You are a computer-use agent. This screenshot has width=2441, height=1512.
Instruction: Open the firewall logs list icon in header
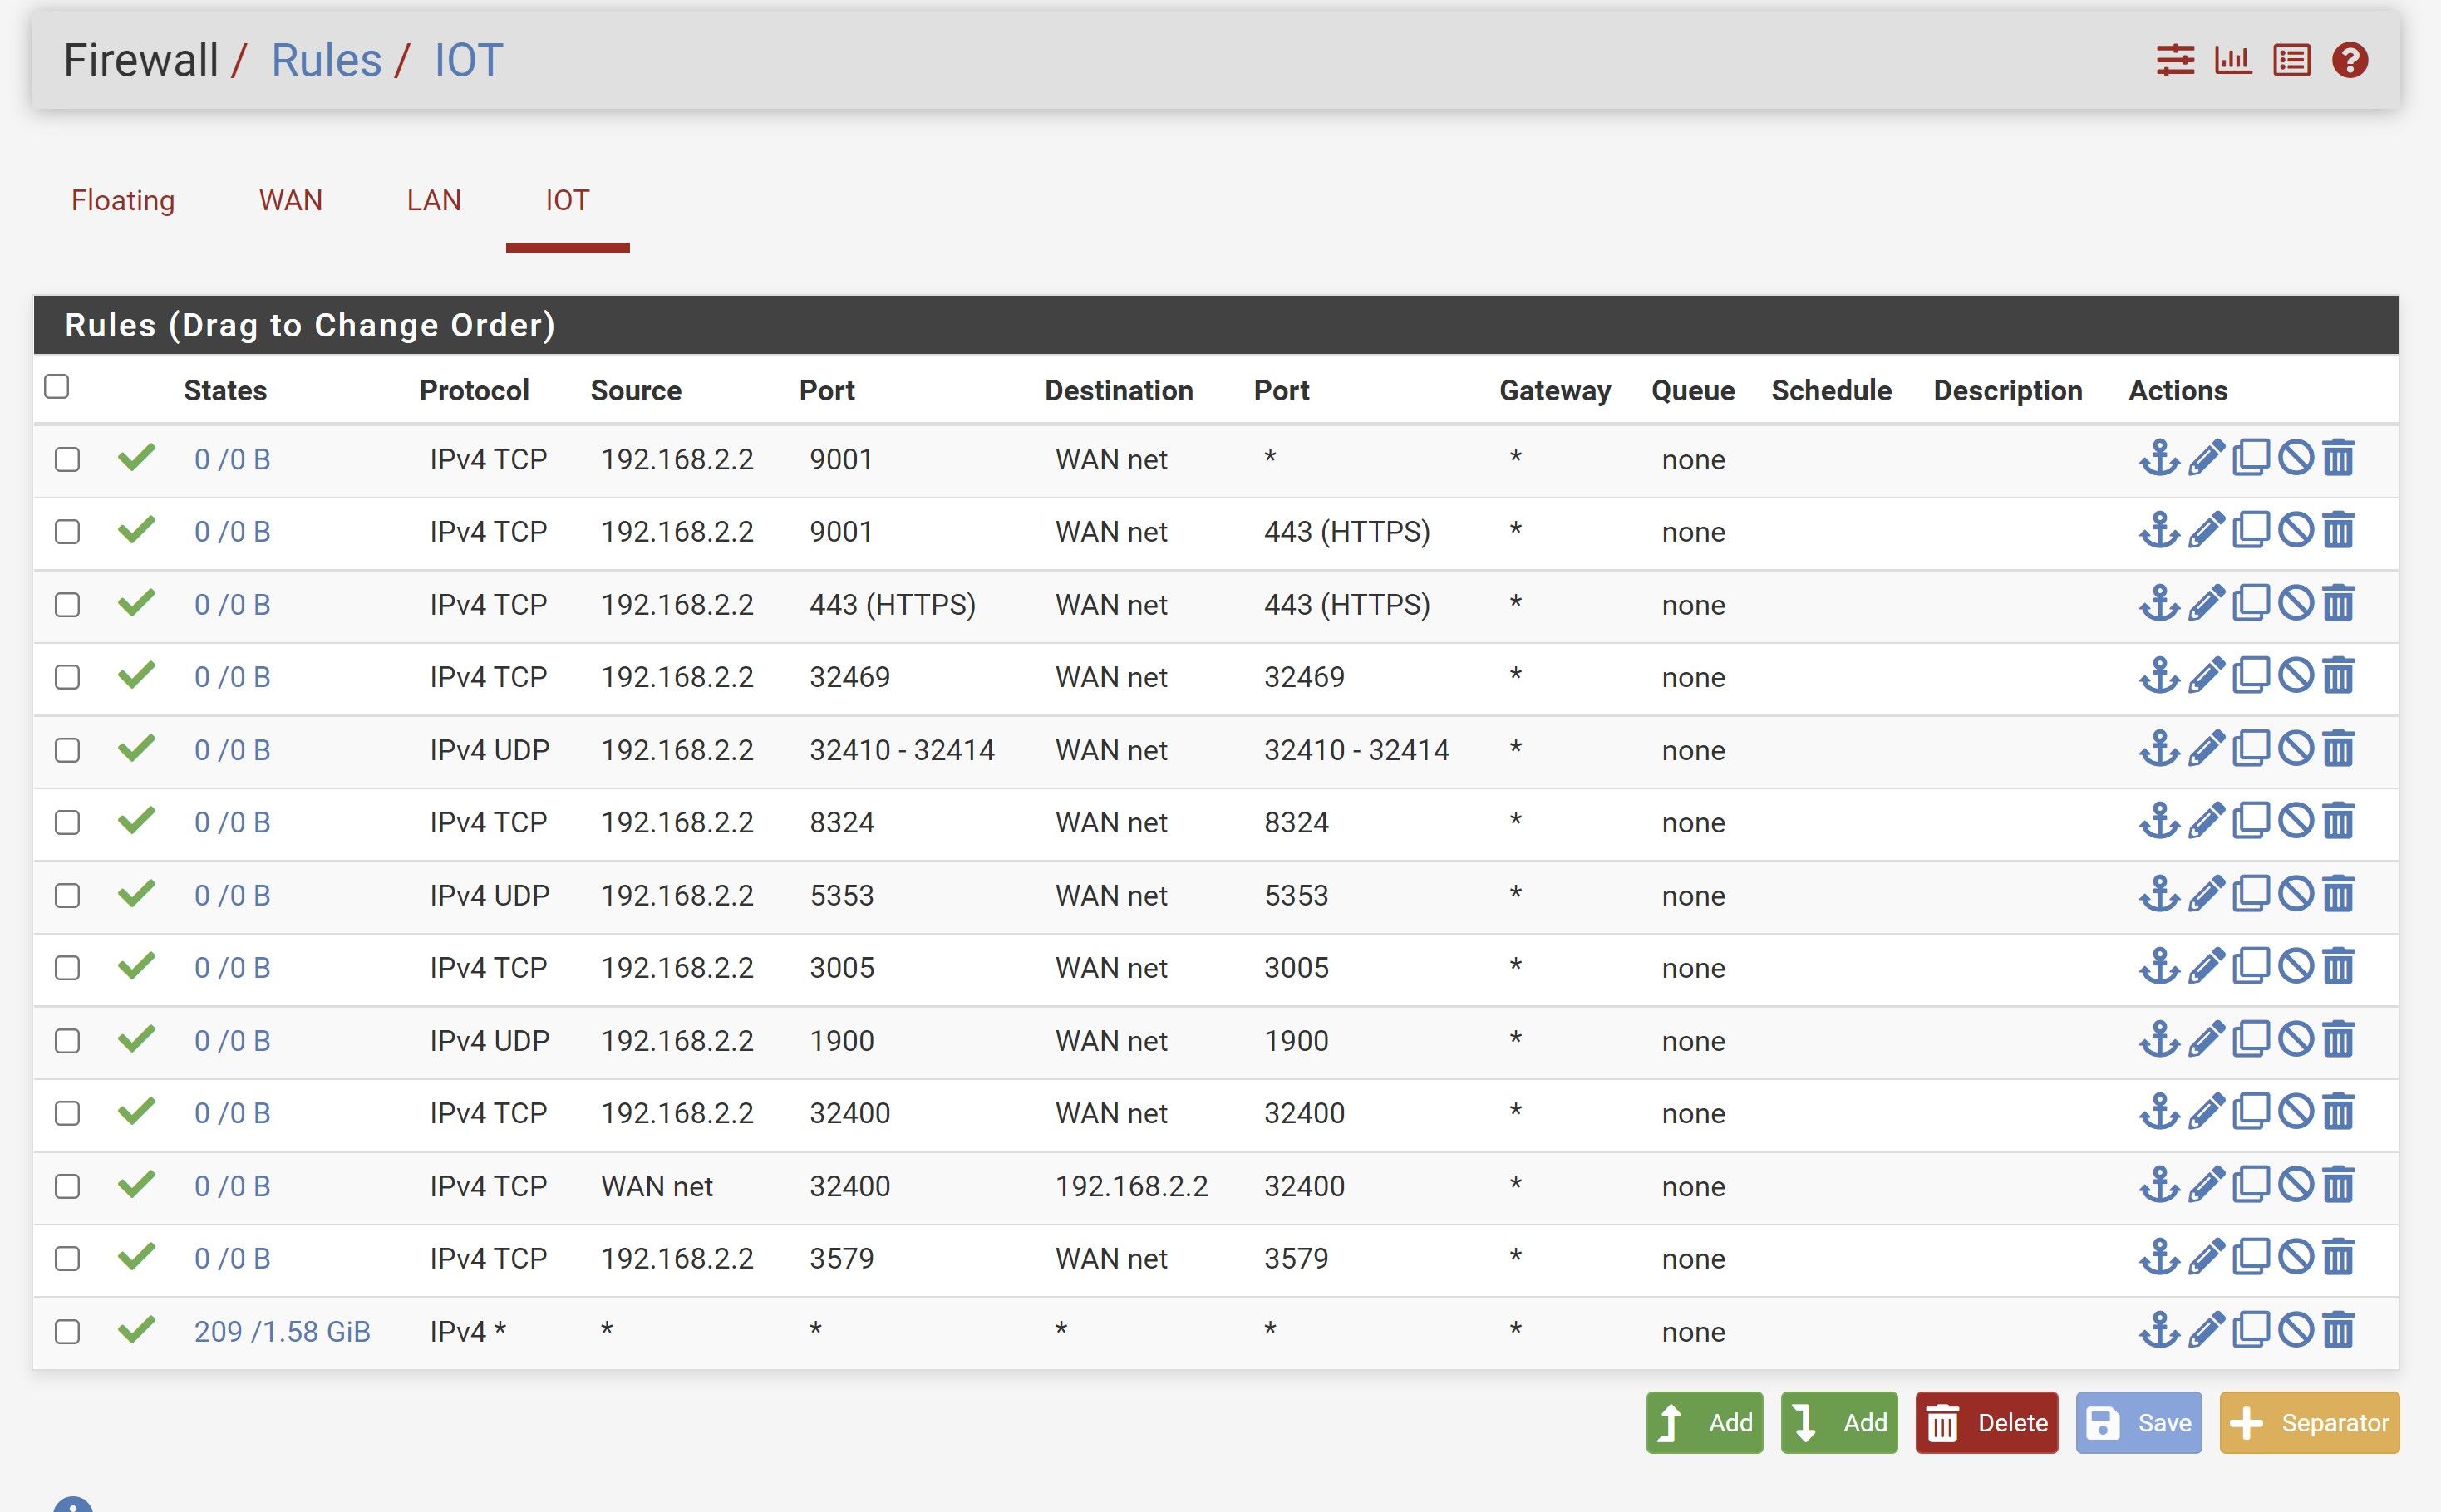(x=2291, y=60)
